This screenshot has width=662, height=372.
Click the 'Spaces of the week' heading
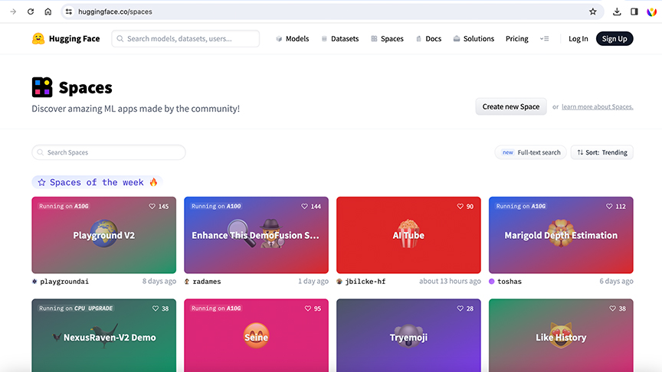pyautogui.click(x=97, y=182)
